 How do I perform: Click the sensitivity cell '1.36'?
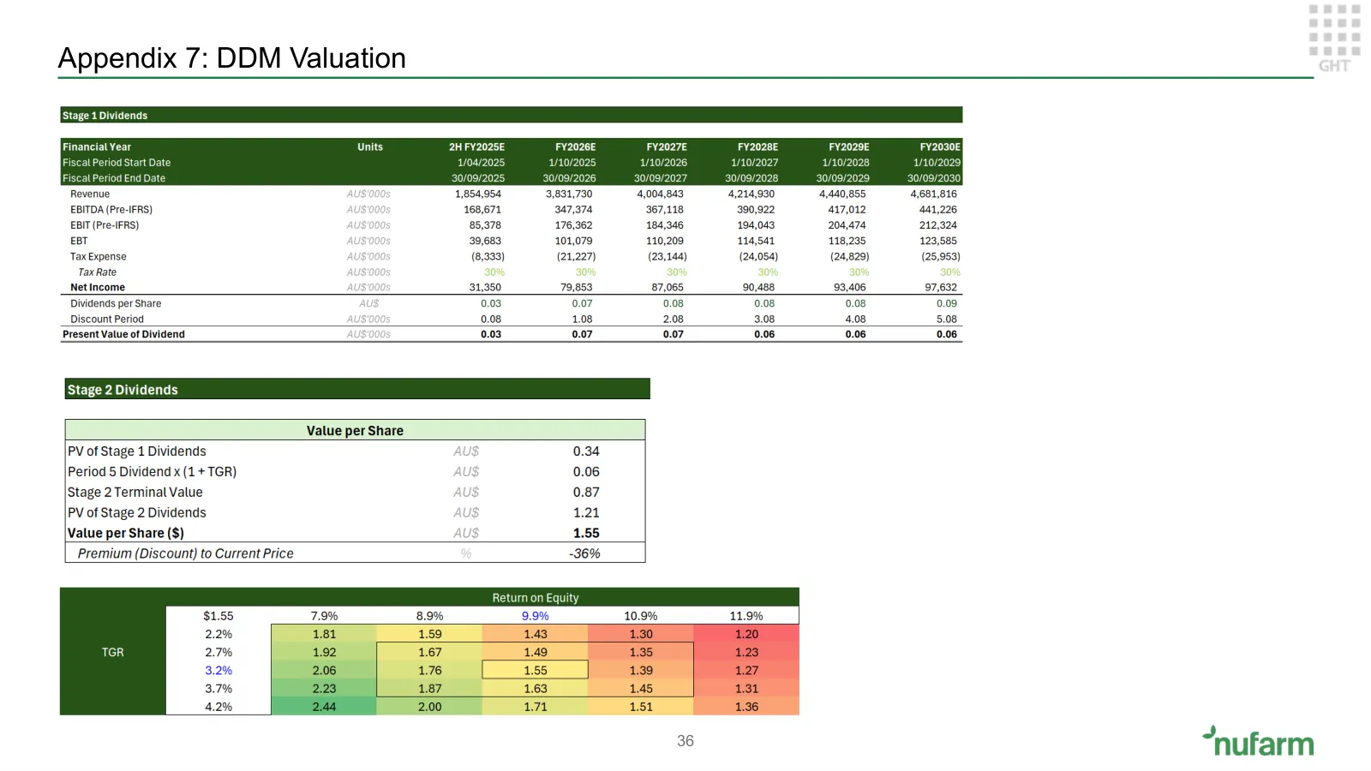(x=746, y=707)
